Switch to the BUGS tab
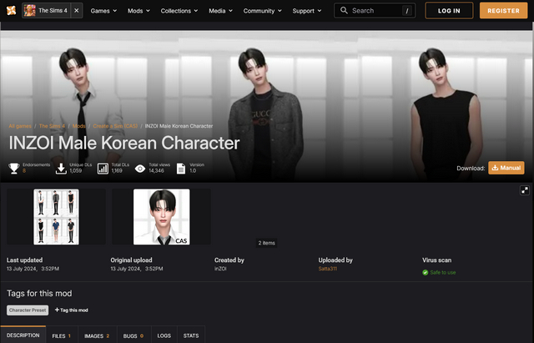 tap(133, 335)
